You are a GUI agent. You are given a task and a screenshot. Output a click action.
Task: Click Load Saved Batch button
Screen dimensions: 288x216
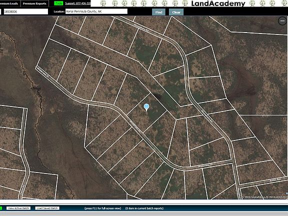(x=47, y=208)
